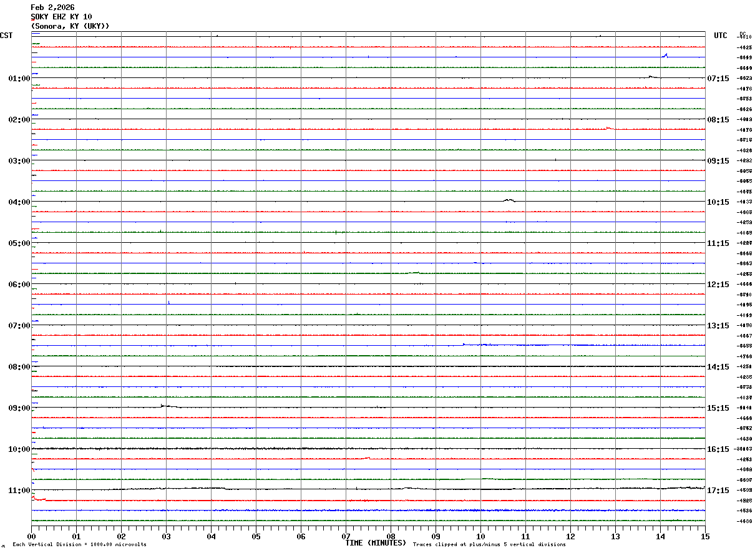Click the 01:00 CST time label
This screenshot has height=553, width=755.
pyautogui.click(x=19, y=79)
